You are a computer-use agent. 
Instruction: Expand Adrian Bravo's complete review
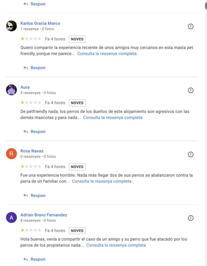click(116, 245)
